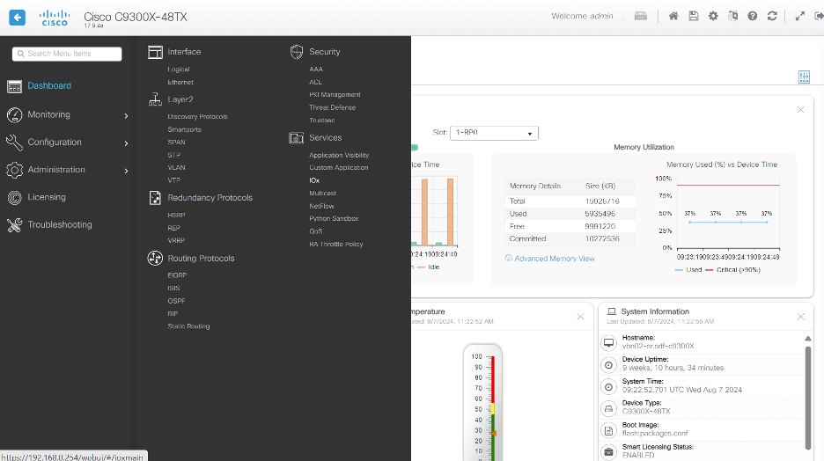Open the NetFlow services link
824x461 pixels.
pos(321,206)
